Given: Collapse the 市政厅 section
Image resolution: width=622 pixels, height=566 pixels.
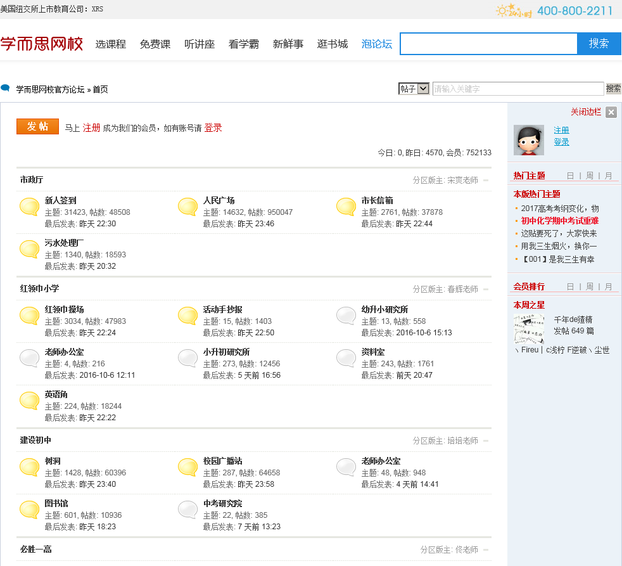Looking at the screenshot, I should pyautogui.click(x=486, y=180).
